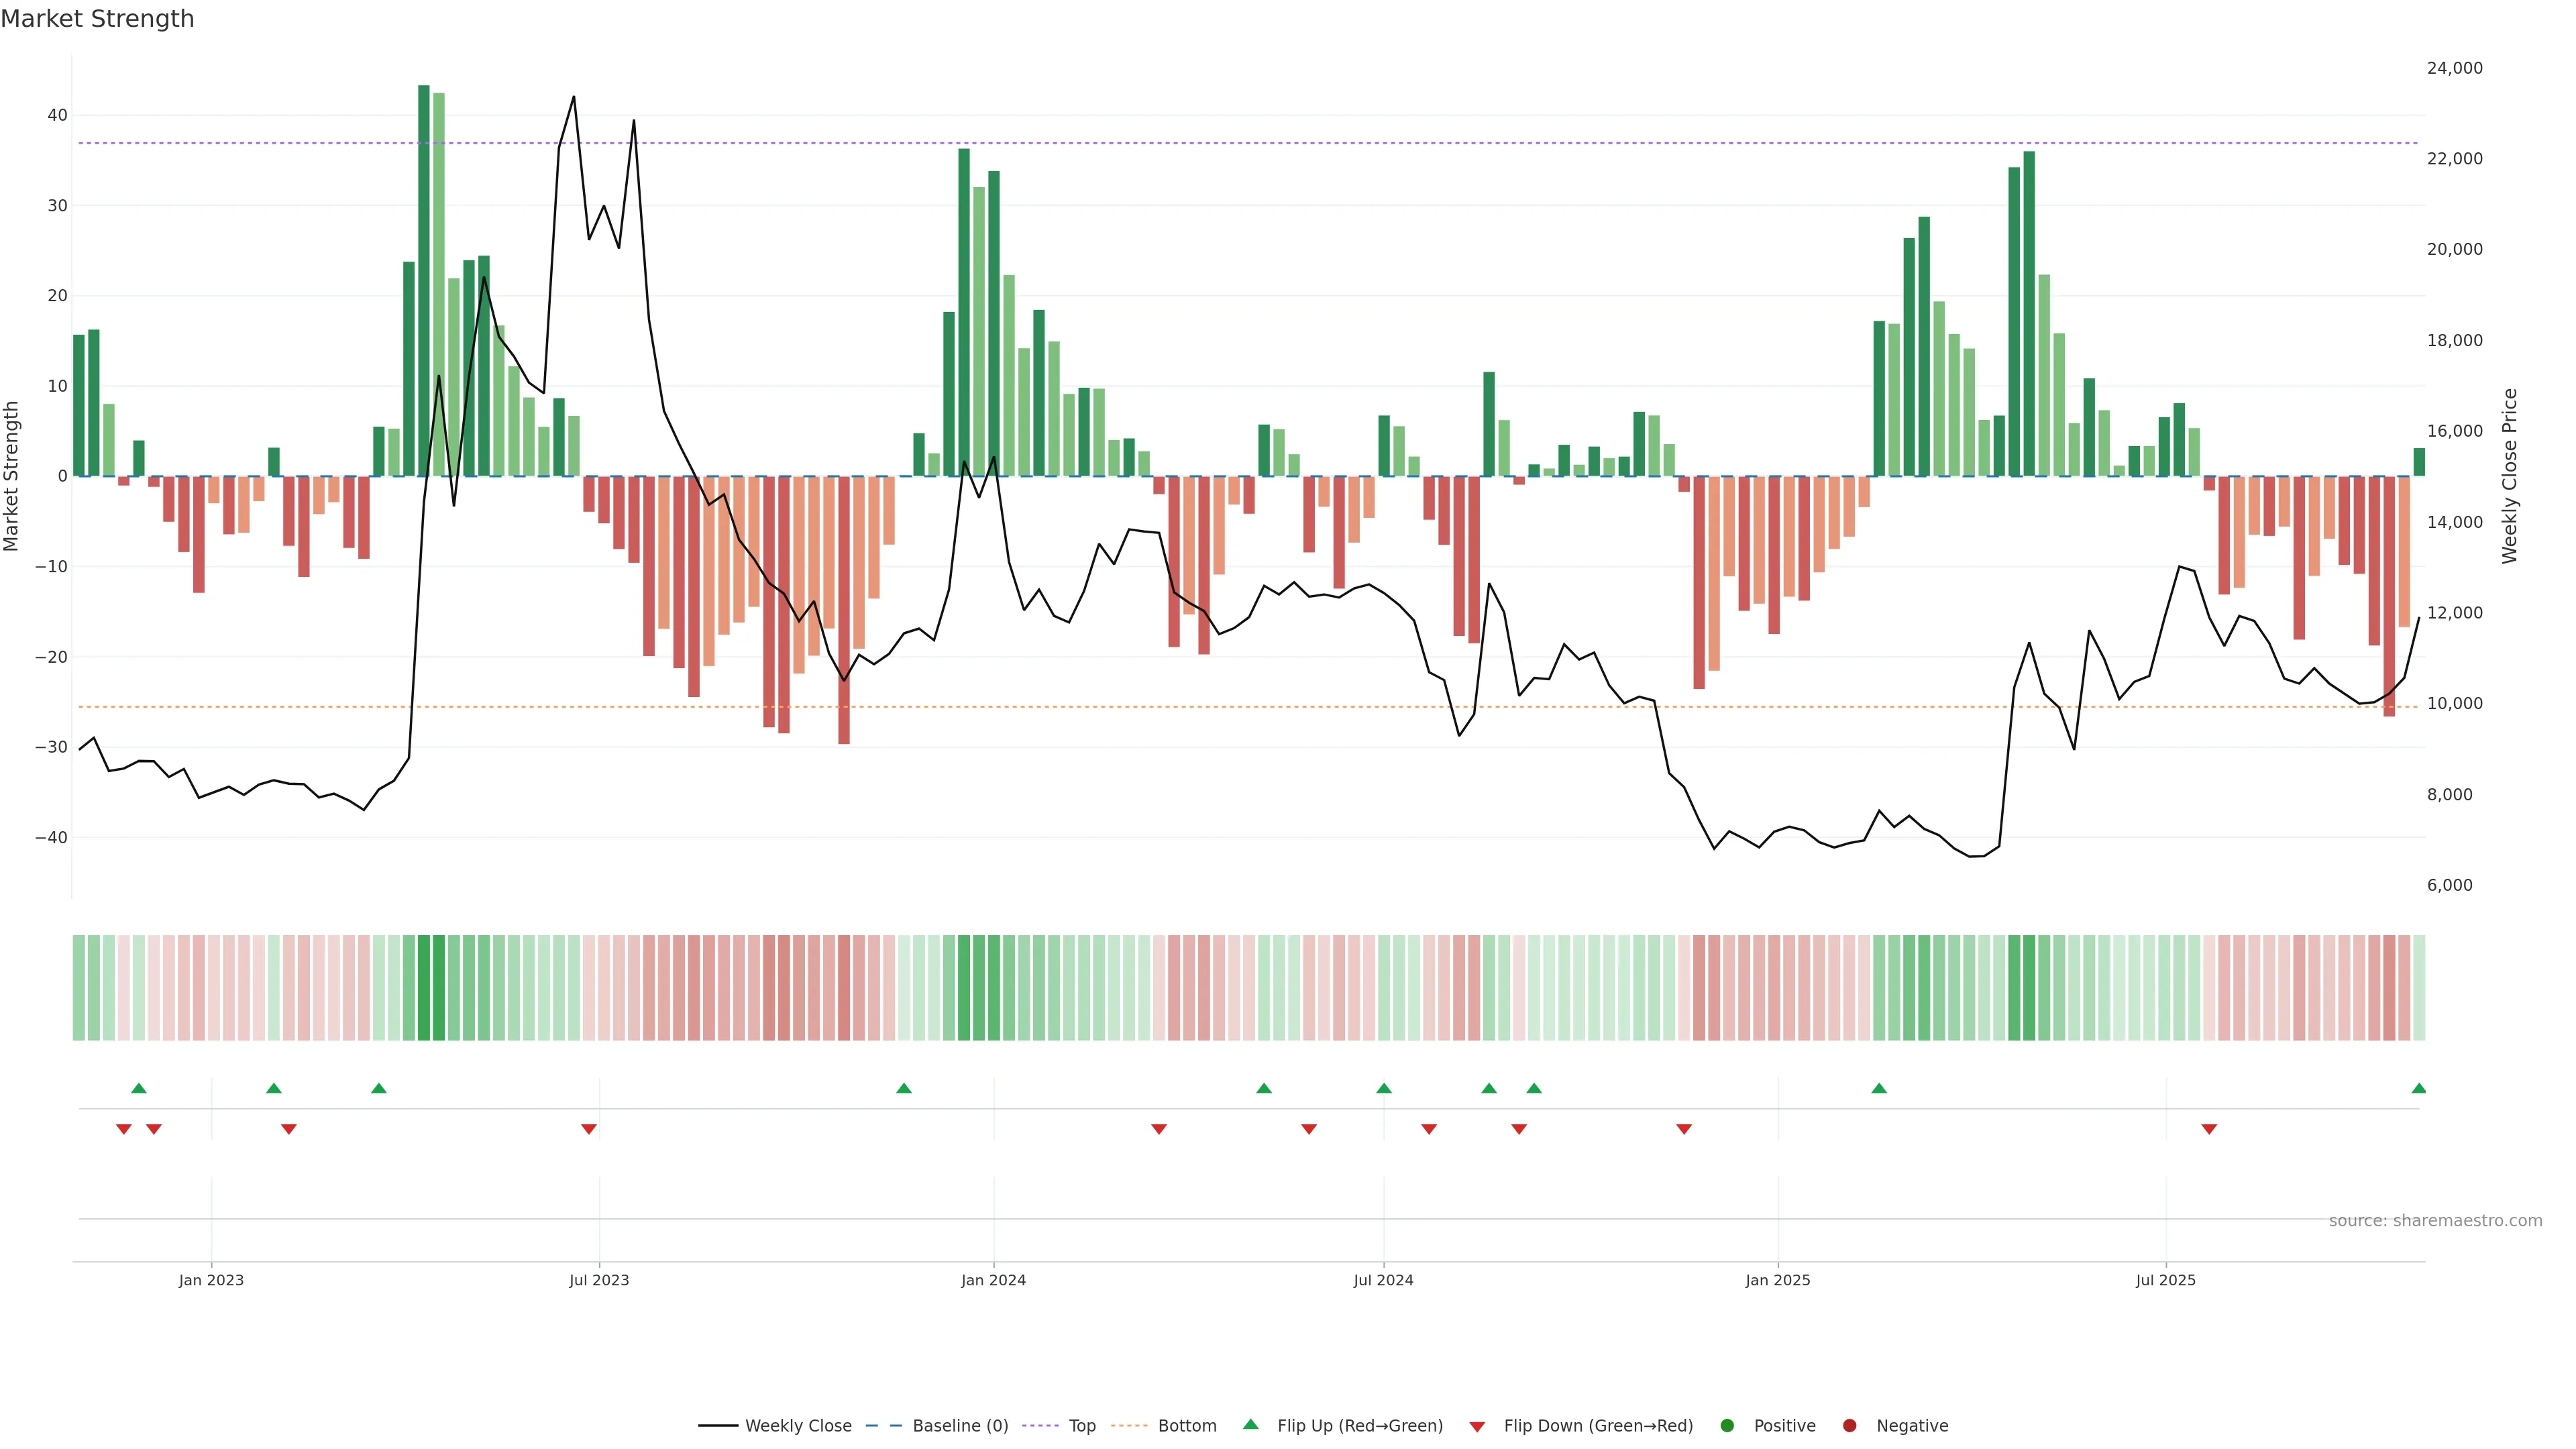
Task: Click the deepest red bar near -30
Action: pos(844,610)
